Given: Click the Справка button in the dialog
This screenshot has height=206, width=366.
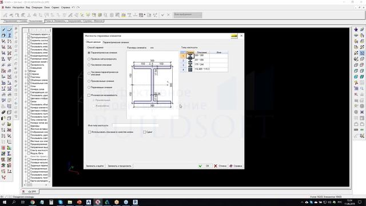Looking at the screenshot, I should 236,166.
